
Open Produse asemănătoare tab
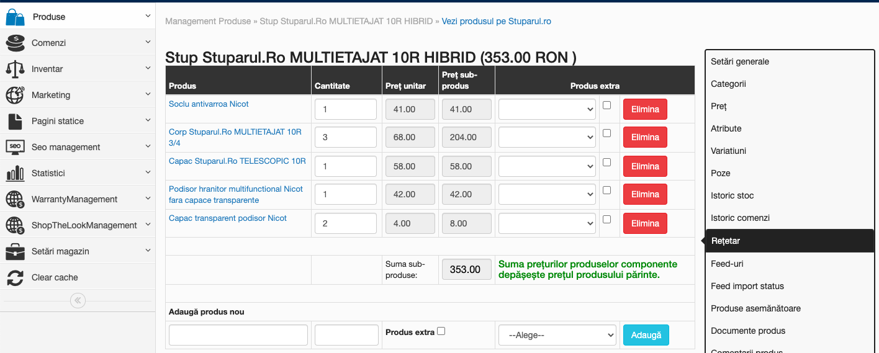[x=755, y=308]
